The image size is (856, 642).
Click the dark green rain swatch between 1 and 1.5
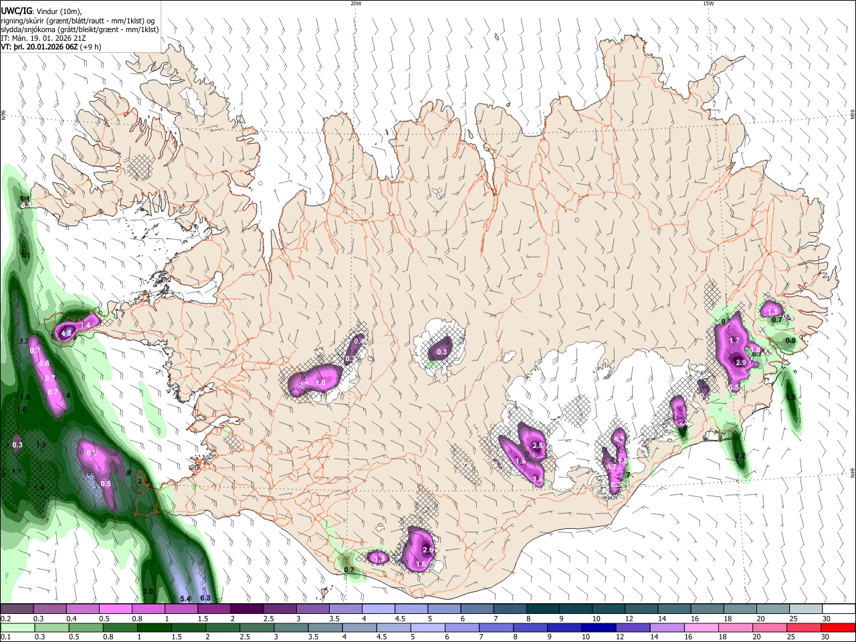click(154, 627)
